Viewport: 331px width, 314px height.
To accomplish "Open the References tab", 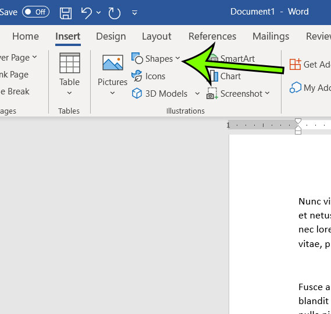I will point(212,36).
